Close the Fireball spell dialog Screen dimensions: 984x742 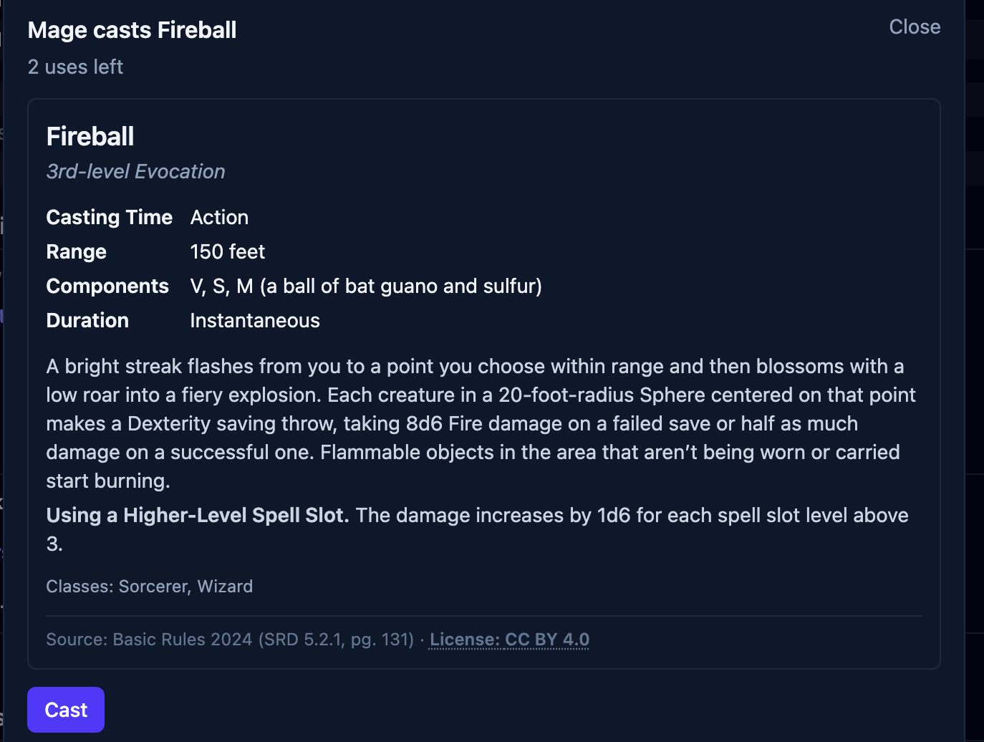915,27
